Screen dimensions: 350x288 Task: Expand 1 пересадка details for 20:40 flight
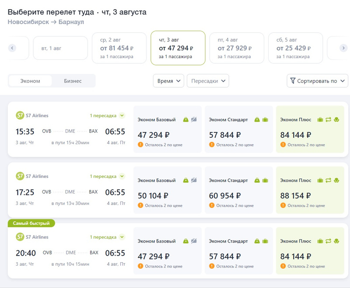point(107,237)
